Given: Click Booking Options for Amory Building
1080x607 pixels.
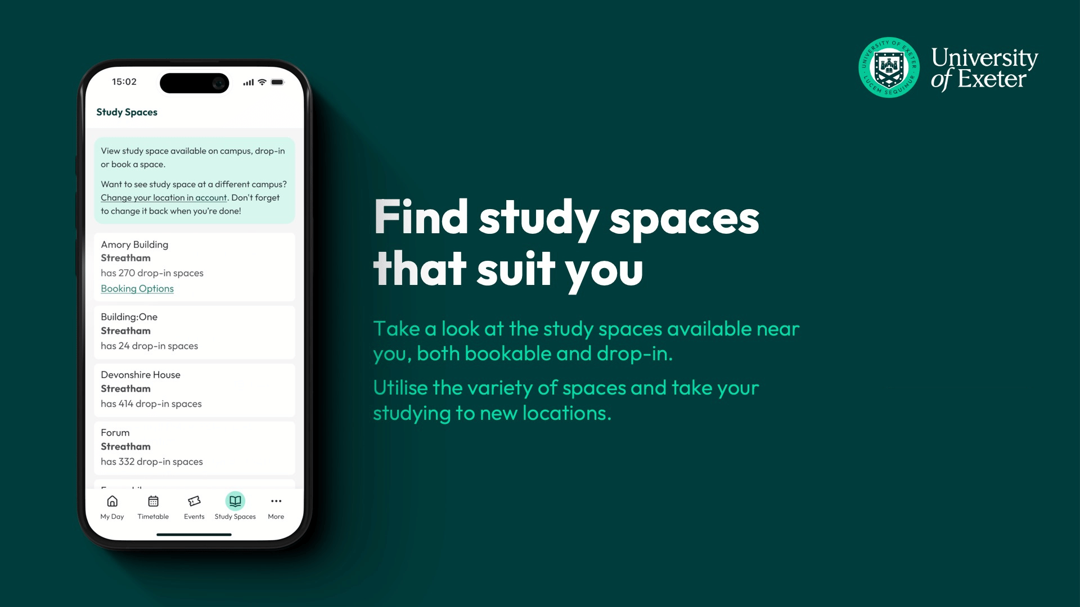Looking at the screenshot, I should tap(137, 288).
